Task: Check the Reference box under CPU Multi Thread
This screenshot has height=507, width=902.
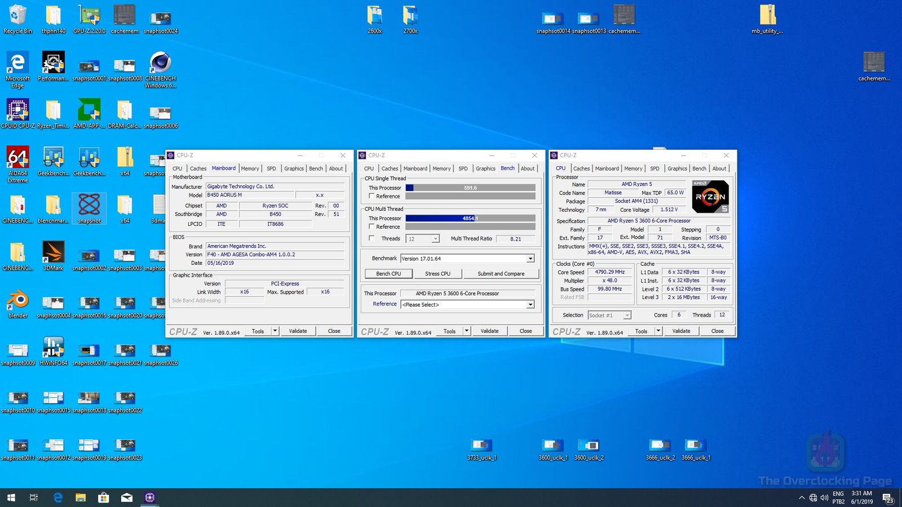Action: pyautogui.click(x=372, y=226)
